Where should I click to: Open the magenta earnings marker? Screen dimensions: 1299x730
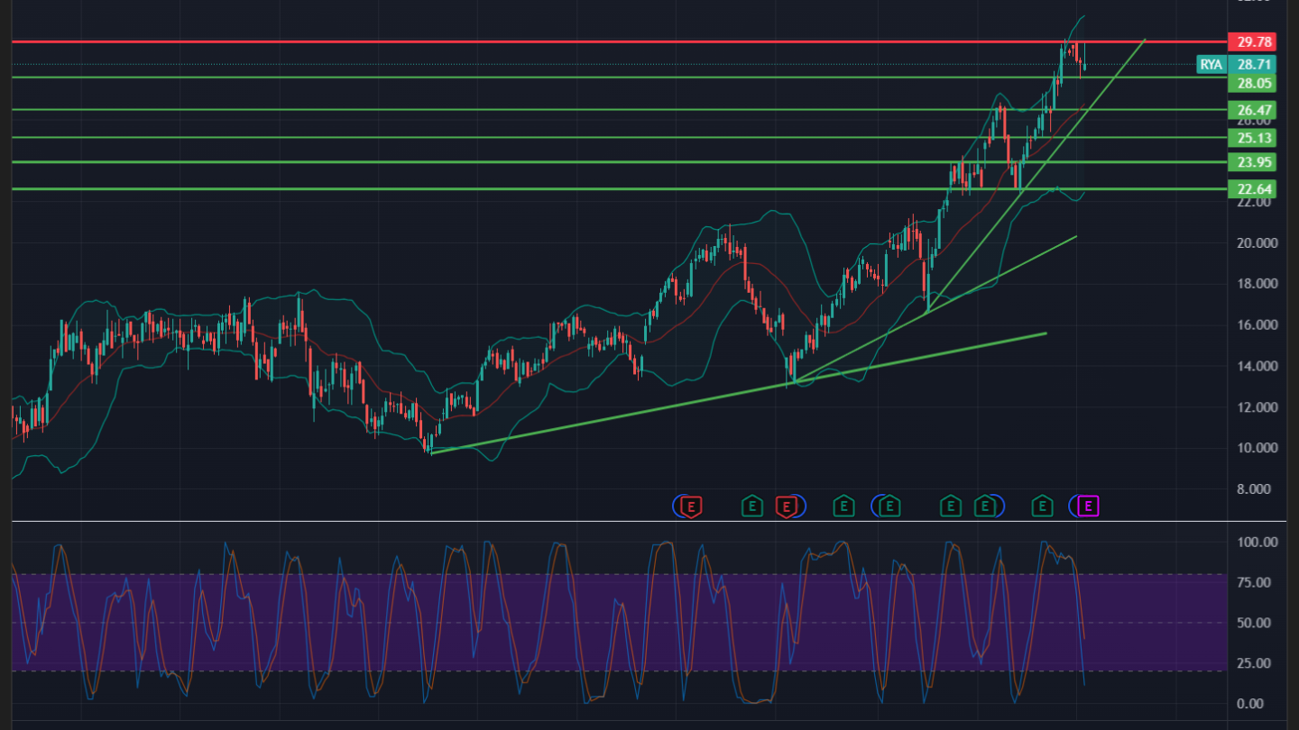(x=1088, y=506)
